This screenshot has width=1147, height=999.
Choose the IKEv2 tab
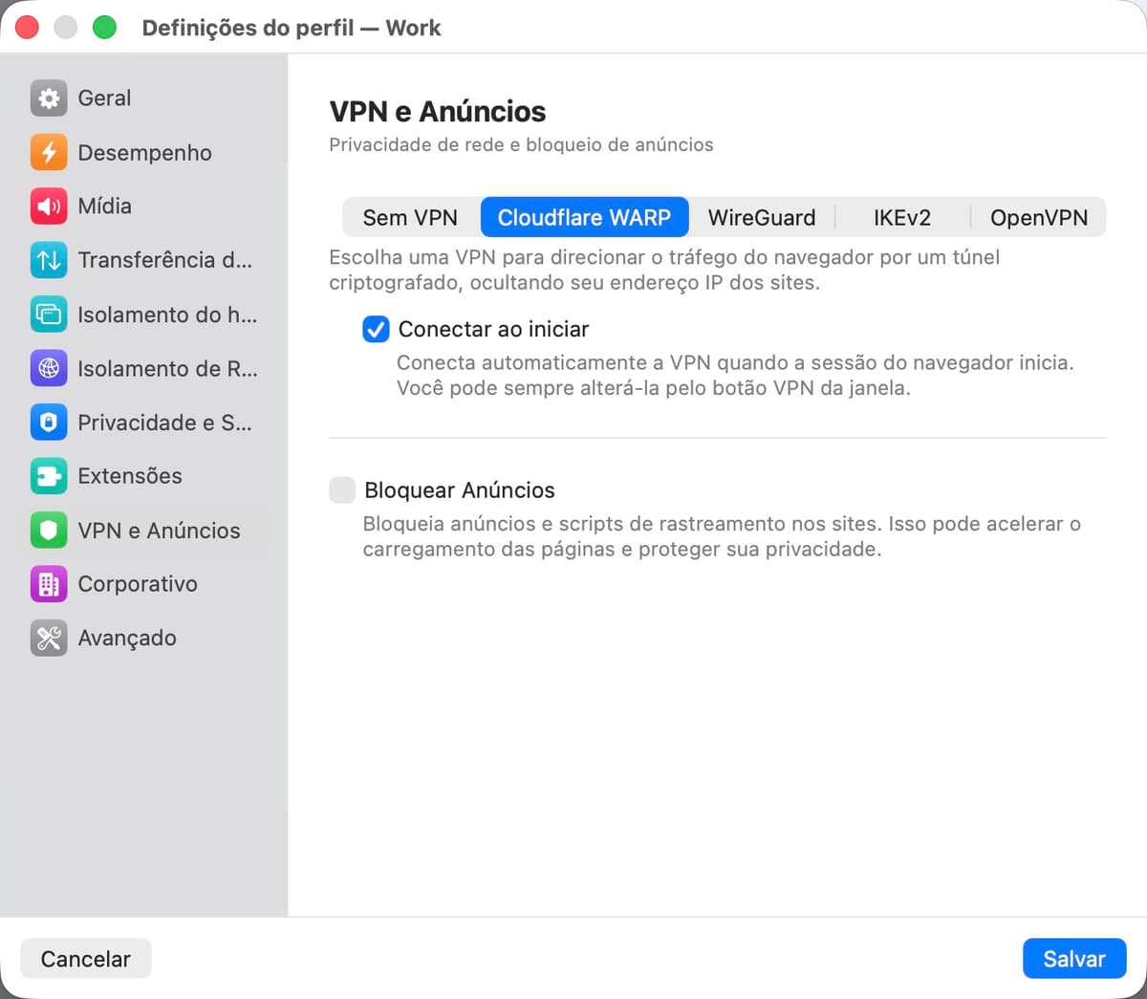pos(901,217)
